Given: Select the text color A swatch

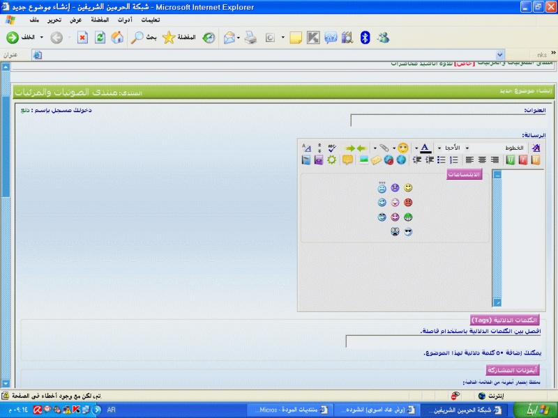Looking at the screenshot, I should tap(425, 148).
